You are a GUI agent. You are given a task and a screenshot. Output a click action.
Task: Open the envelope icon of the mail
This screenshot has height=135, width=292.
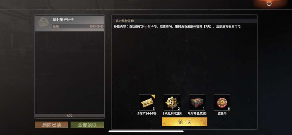pyautogui.click(x=43, y=22)
